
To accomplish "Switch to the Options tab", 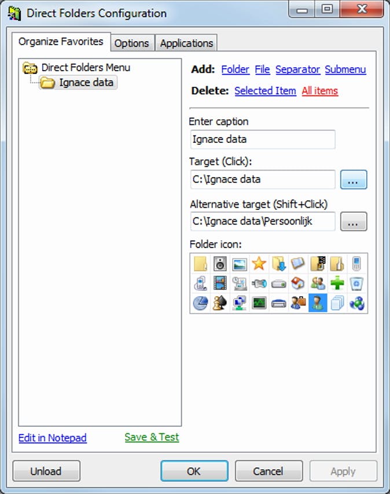I will coord(132,43).
